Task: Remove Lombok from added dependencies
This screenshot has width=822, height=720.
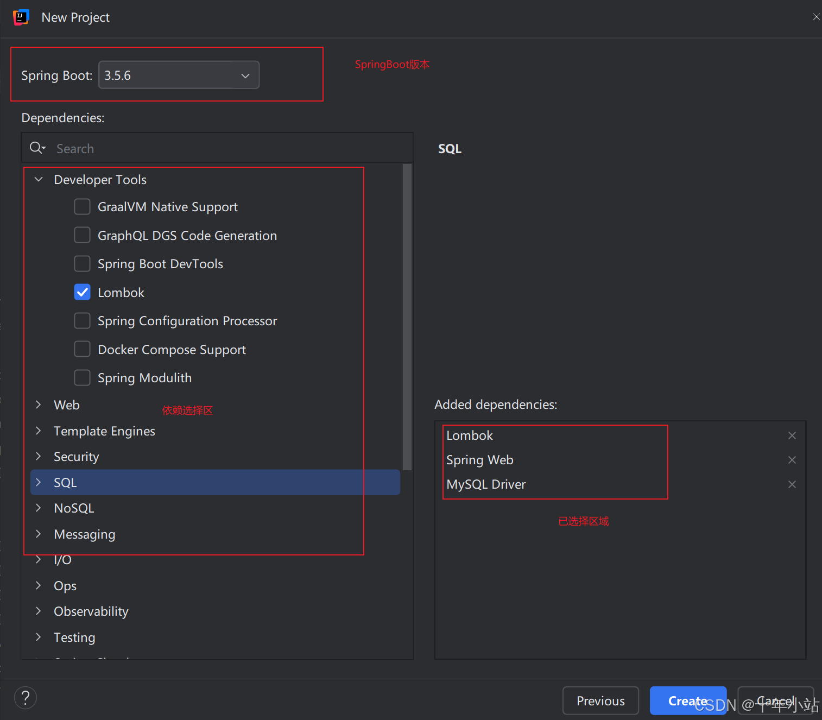Action: pos(792,435)
